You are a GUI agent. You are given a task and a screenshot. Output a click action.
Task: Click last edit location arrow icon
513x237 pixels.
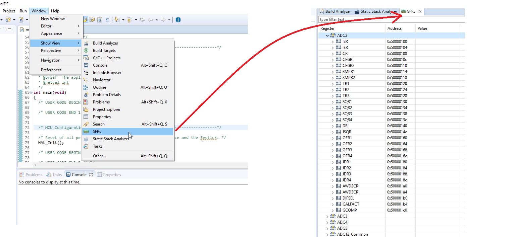142,20
